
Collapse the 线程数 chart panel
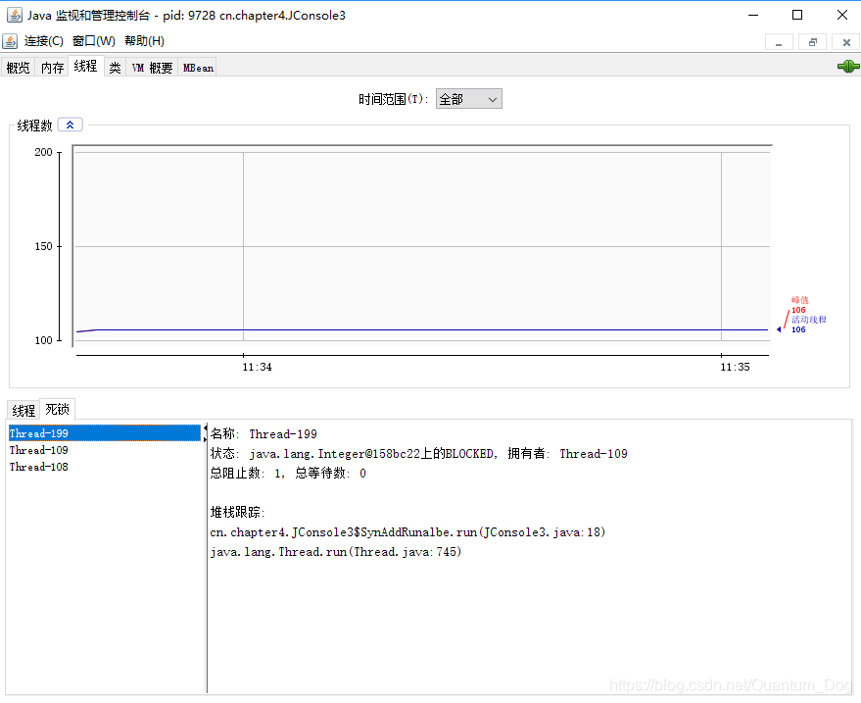(71, 125)
